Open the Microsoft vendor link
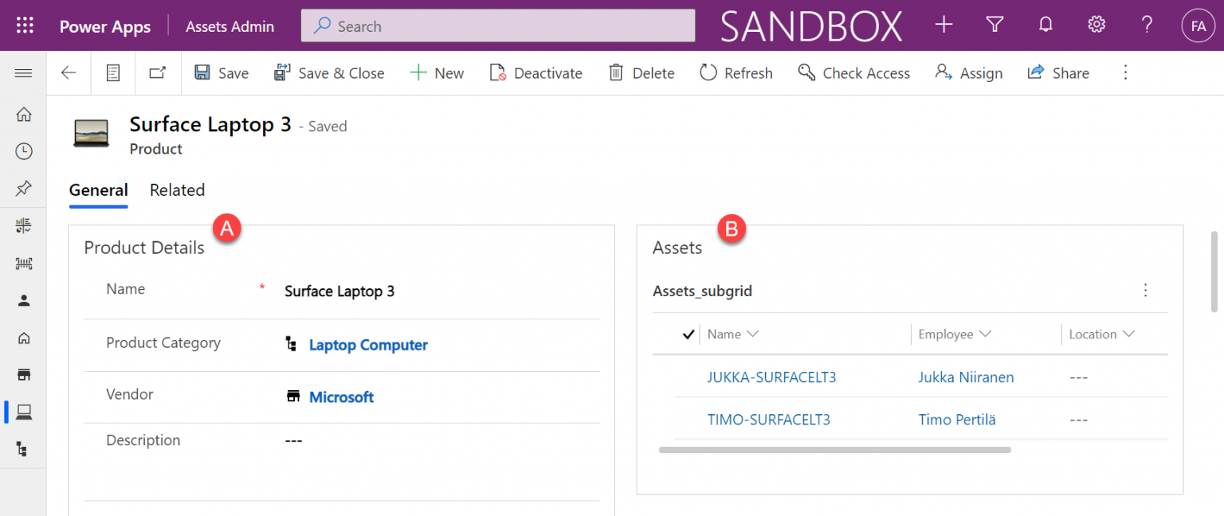 pyautogui.click(x=341, y=397)
